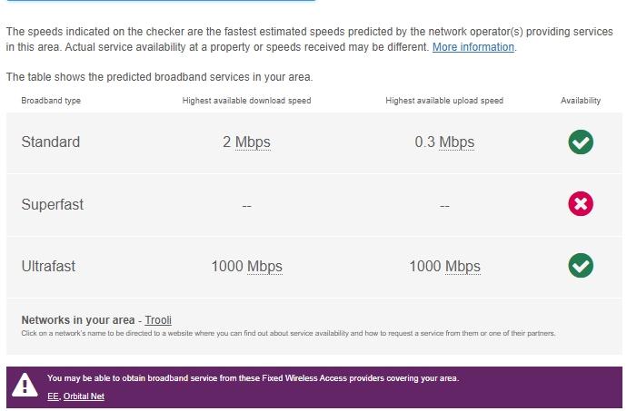This screenshot has height=411, width=627.
Task: Select the Superfast broadband row label
Action: point(53,204)
